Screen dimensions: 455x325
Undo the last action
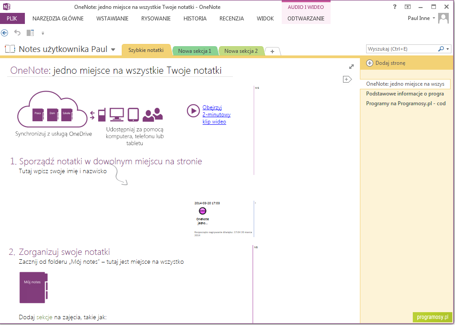pyautogui.click(x=17, y=33)
